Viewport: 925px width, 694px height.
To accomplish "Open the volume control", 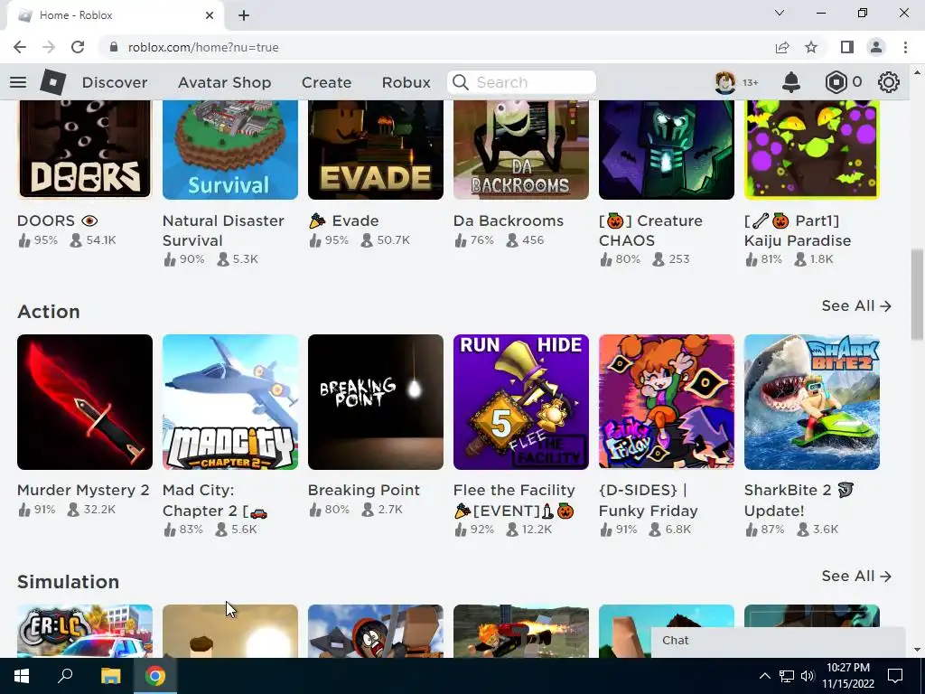I will tap(808, 676).
